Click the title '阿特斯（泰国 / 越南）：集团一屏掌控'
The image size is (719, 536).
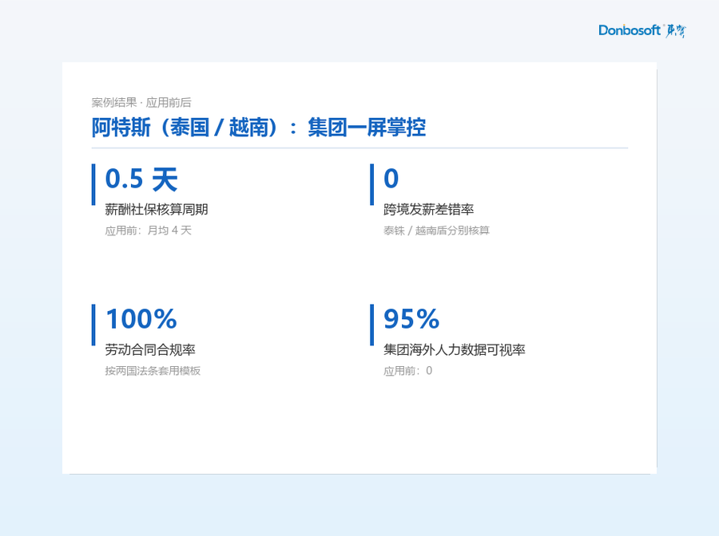[259, 128]
